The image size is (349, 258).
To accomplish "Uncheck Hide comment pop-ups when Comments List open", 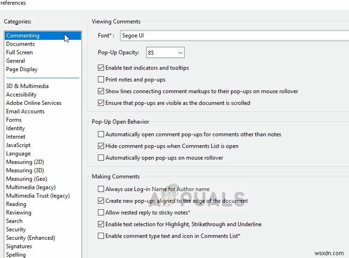I will 101,146.
